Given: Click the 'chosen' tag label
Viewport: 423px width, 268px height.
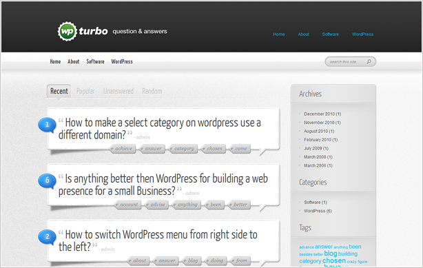Looking at the screenshot, I should tap(214, 148).
